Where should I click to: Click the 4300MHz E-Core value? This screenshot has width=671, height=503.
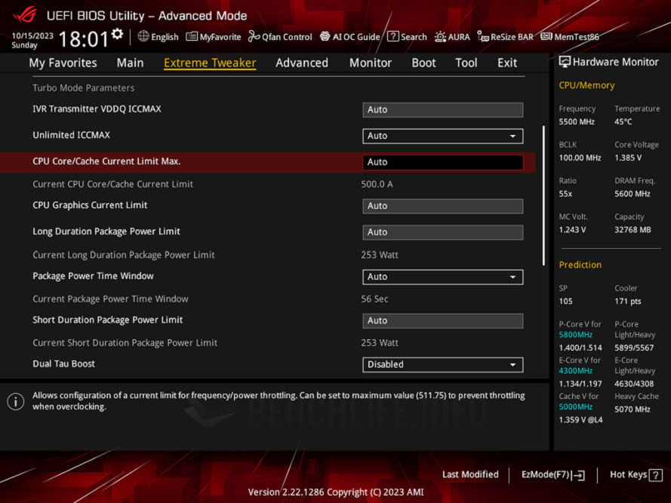point(576,371)
